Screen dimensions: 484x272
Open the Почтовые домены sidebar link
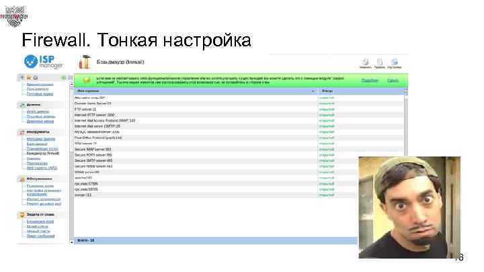[x=41, y=117]
